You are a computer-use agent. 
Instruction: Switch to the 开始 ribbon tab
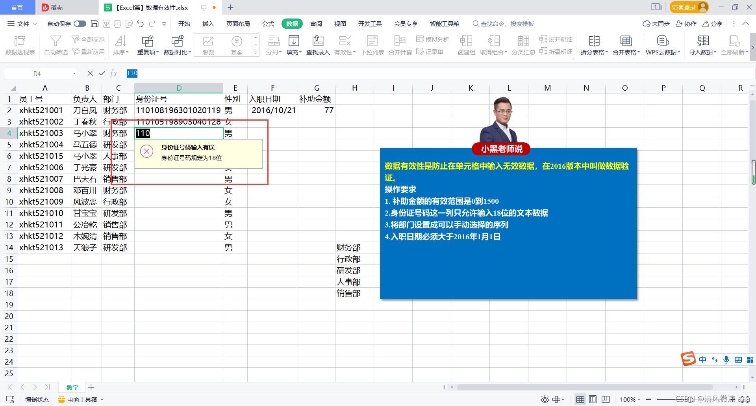click(x=184, y=24)
